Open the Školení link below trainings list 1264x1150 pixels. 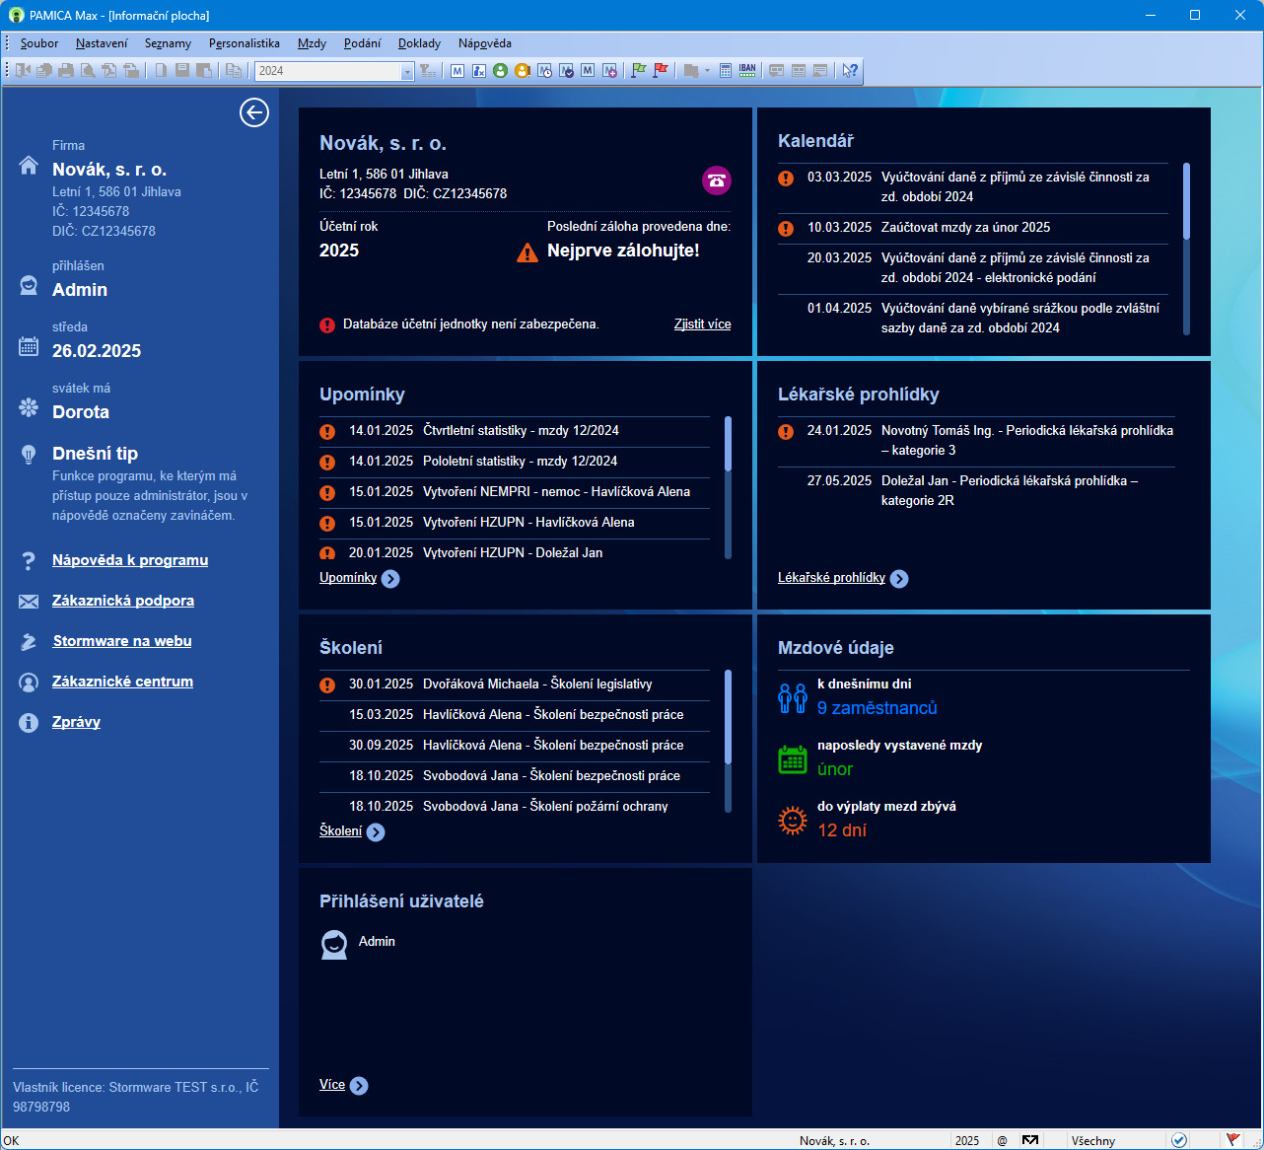(340, 831)
